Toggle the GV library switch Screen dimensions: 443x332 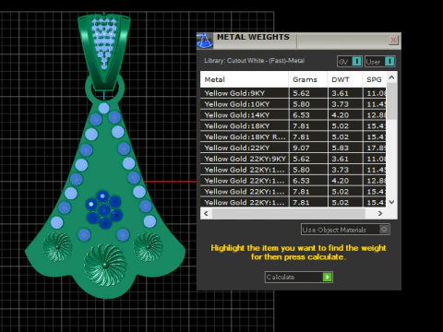[350, 62]
